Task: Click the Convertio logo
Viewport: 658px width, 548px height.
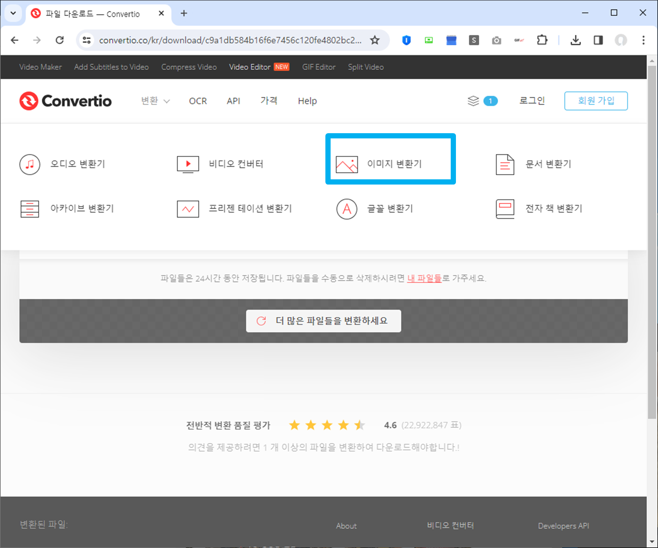Action: tap(65, 101)
